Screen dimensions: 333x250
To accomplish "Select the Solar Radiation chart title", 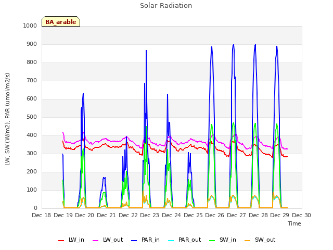I will click(x=166, y=6).
